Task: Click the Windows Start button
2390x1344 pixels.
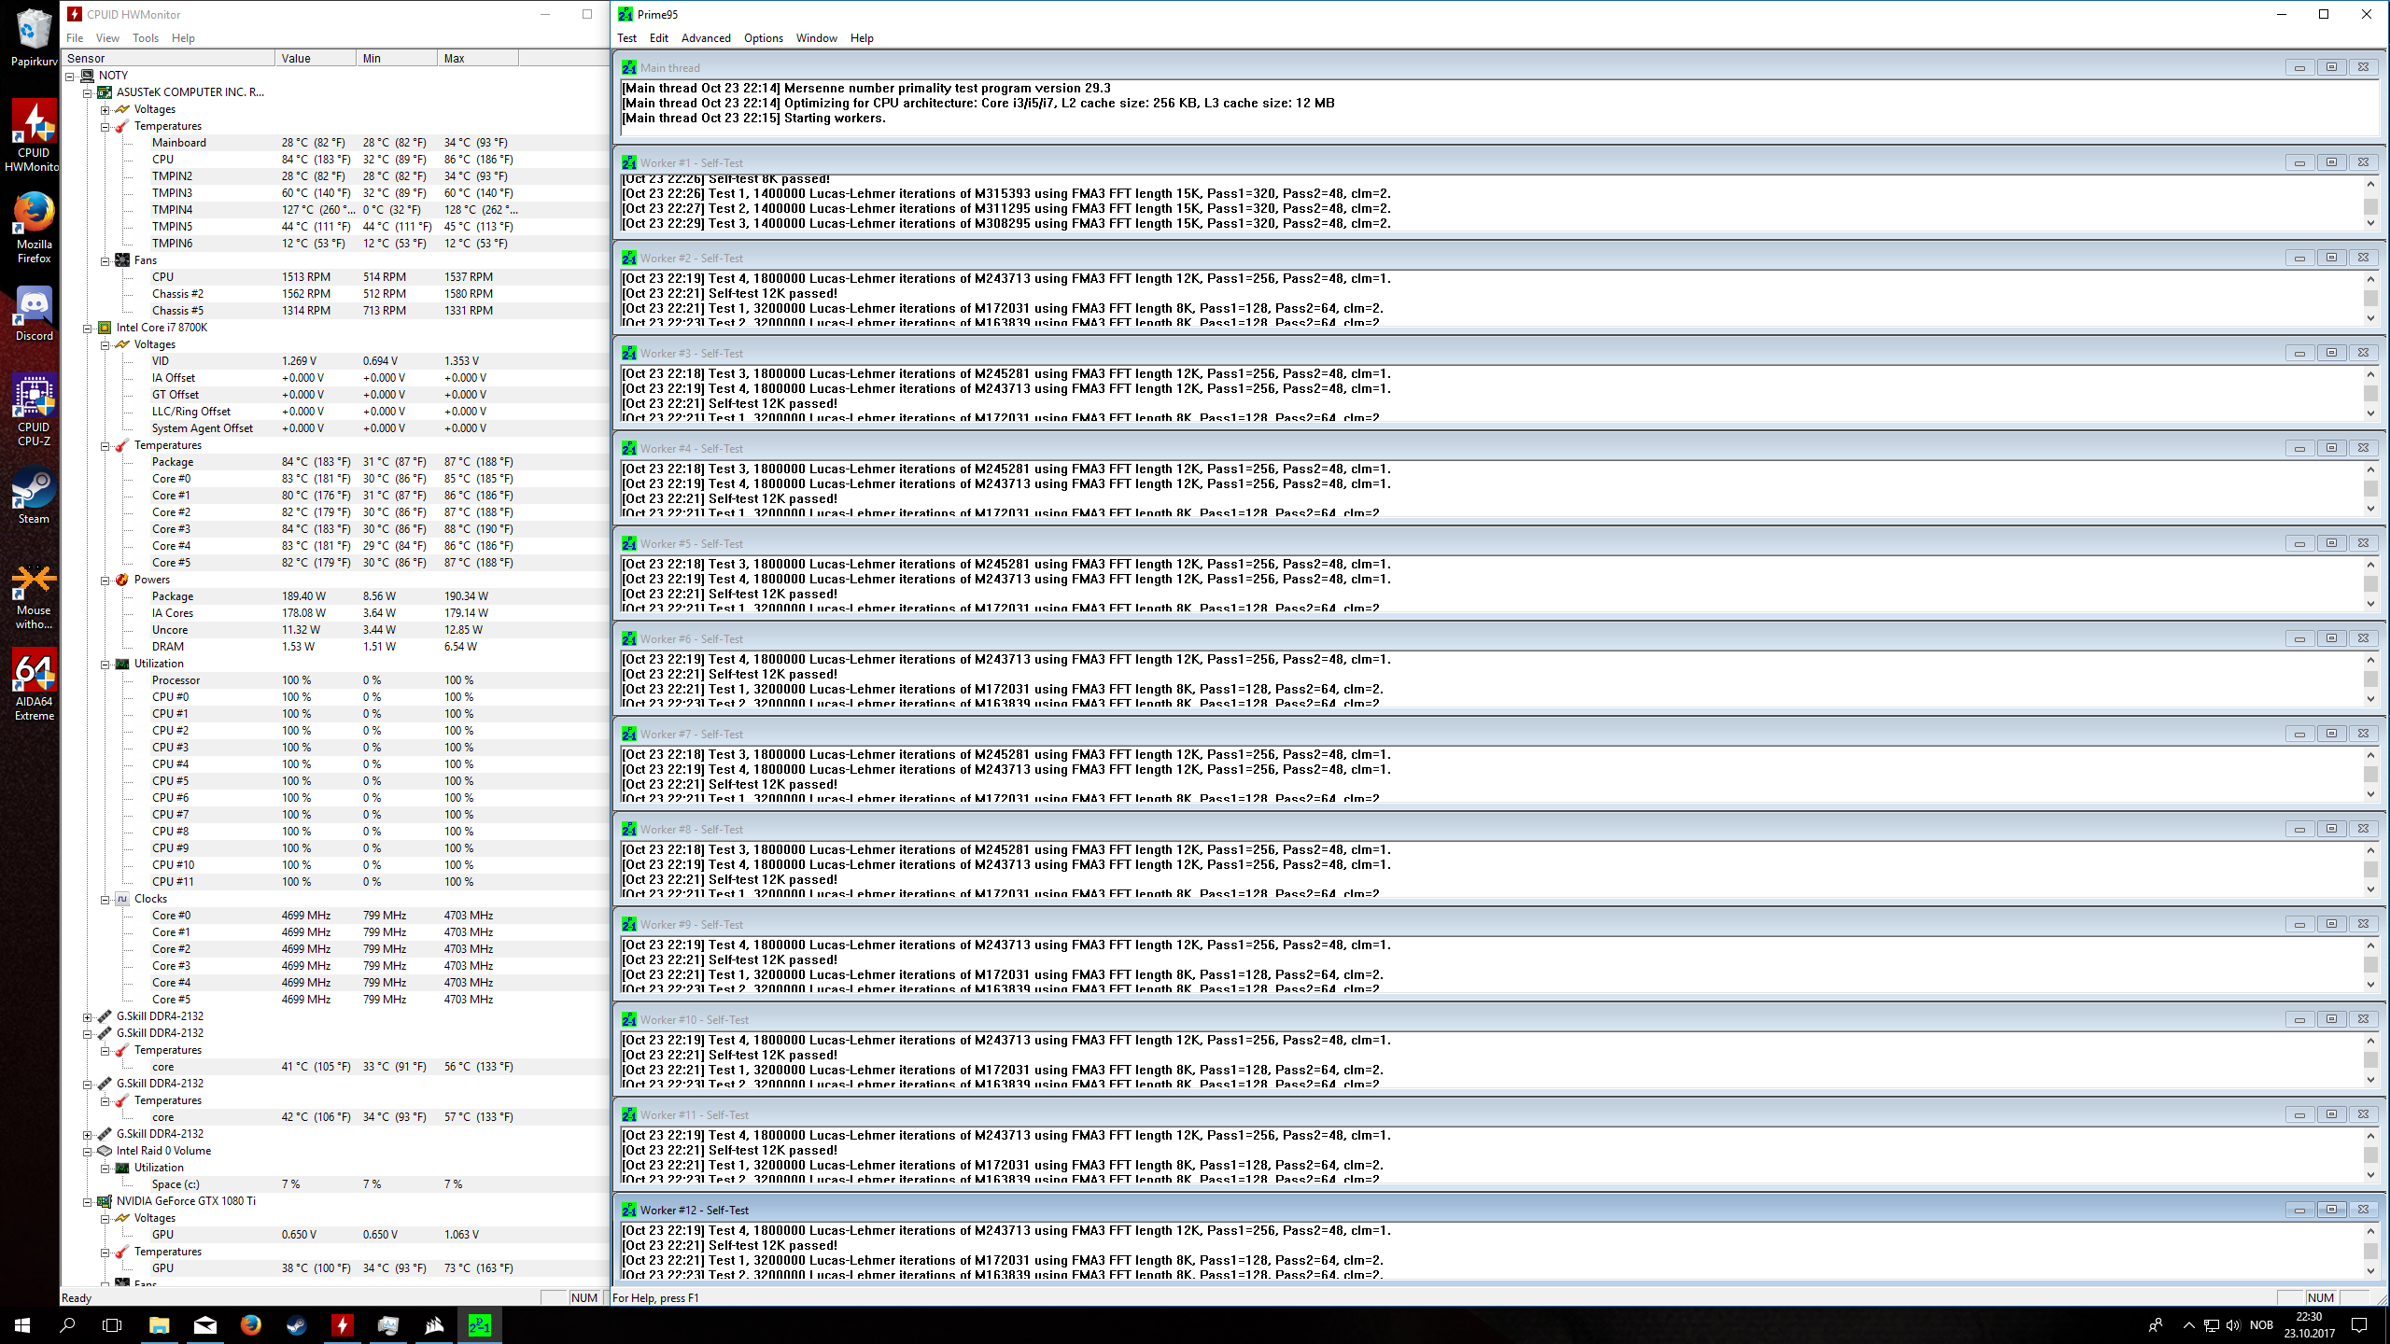Action: 22,1325
